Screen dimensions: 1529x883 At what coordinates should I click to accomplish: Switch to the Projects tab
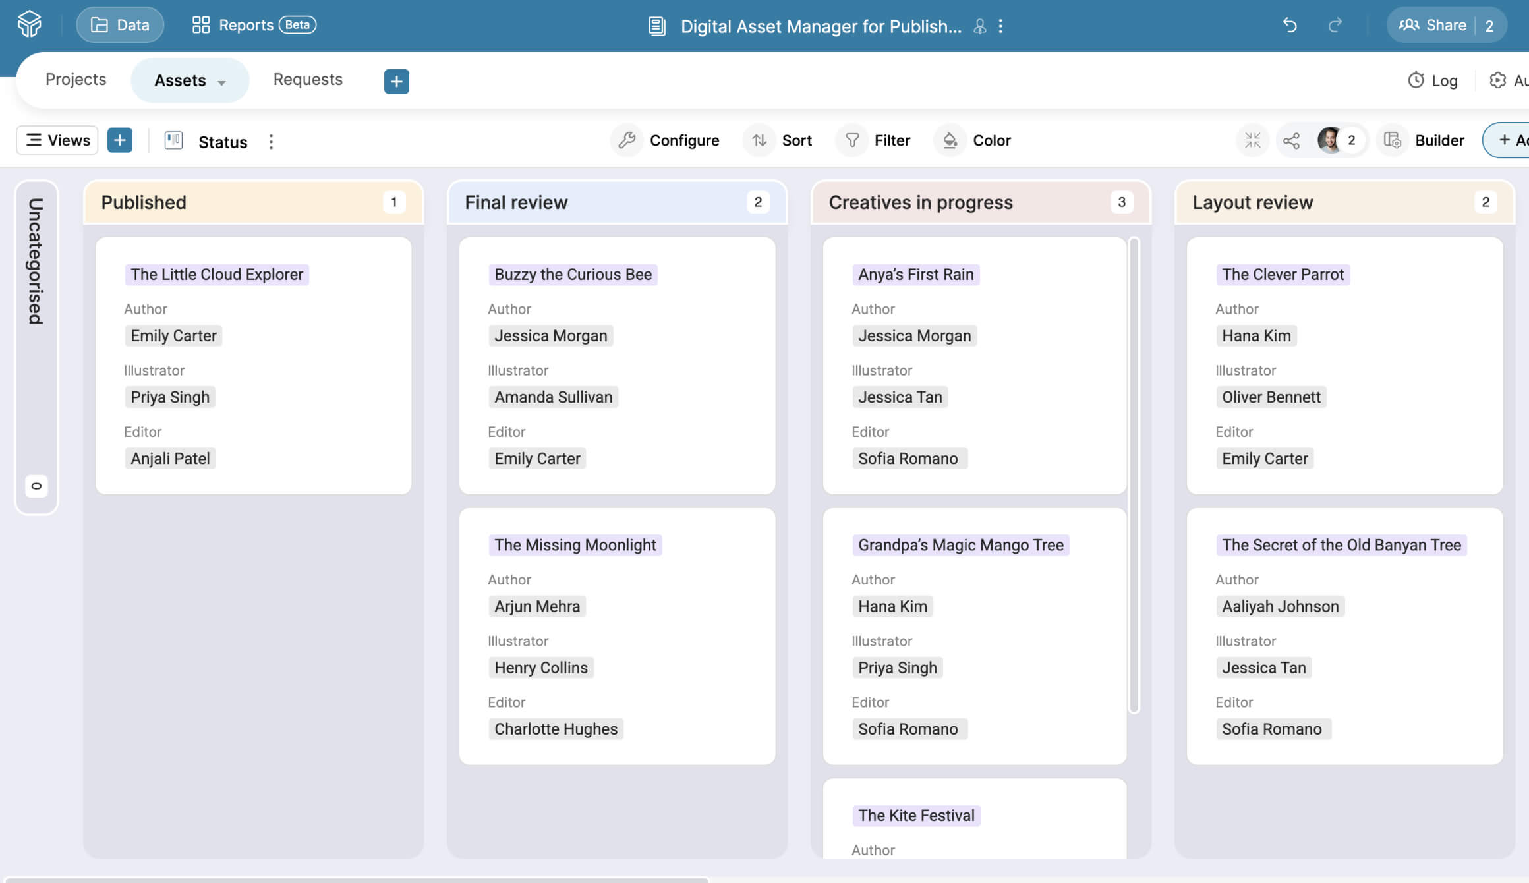click(x=76, y=80)
